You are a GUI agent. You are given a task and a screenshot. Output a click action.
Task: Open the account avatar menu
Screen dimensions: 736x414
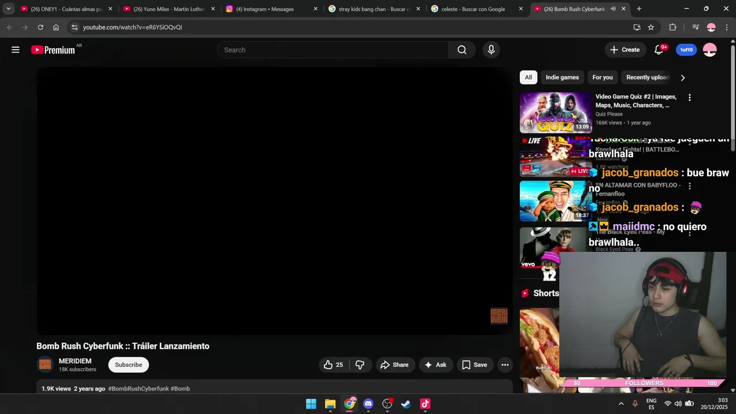coord(710,50)
